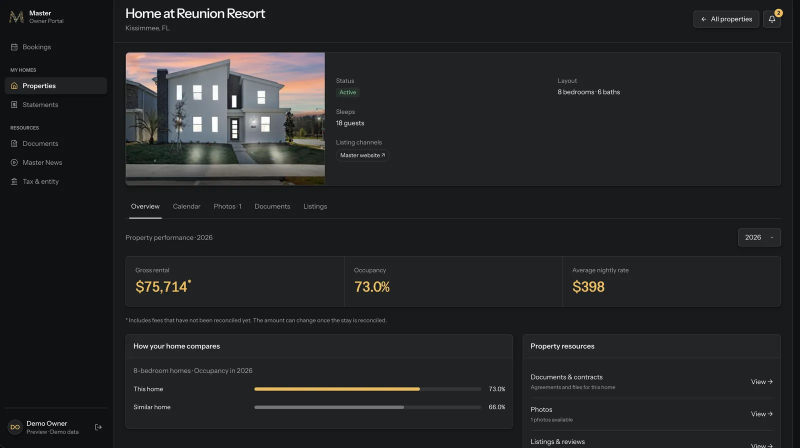Open Master News in the sidebar
This screenshot has height=448, width=800.
(55, 163)
